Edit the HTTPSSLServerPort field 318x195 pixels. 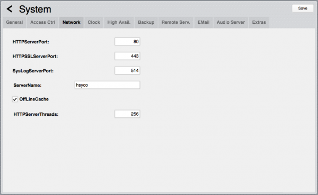point(127,56)
